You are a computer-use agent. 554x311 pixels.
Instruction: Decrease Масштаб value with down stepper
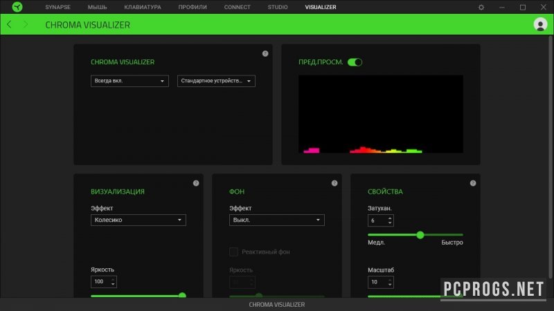pos(390,285)
